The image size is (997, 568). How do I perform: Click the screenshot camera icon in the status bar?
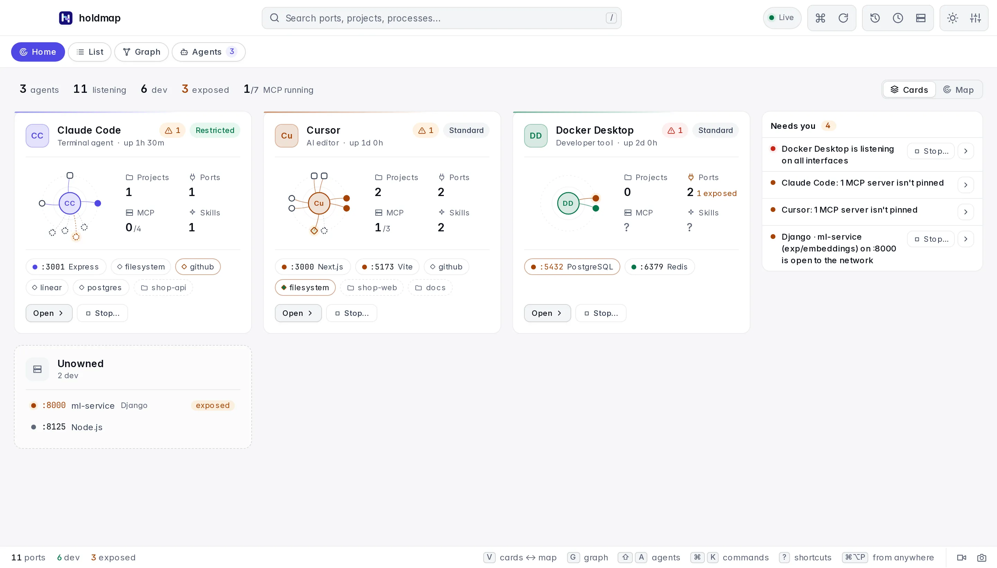pyautogui.click(x=981, y=558)
